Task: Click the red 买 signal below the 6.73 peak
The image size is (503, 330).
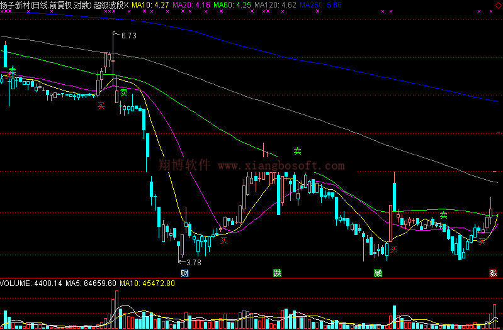Action: [101, 106]
